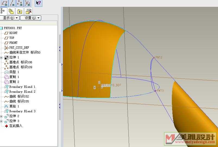
Task: Toggle datum axes display
Action: point(12,3)
